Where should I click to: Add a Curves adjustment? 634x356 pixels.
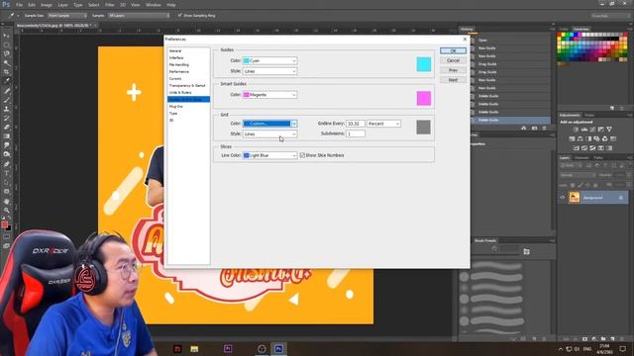[592, 130]
